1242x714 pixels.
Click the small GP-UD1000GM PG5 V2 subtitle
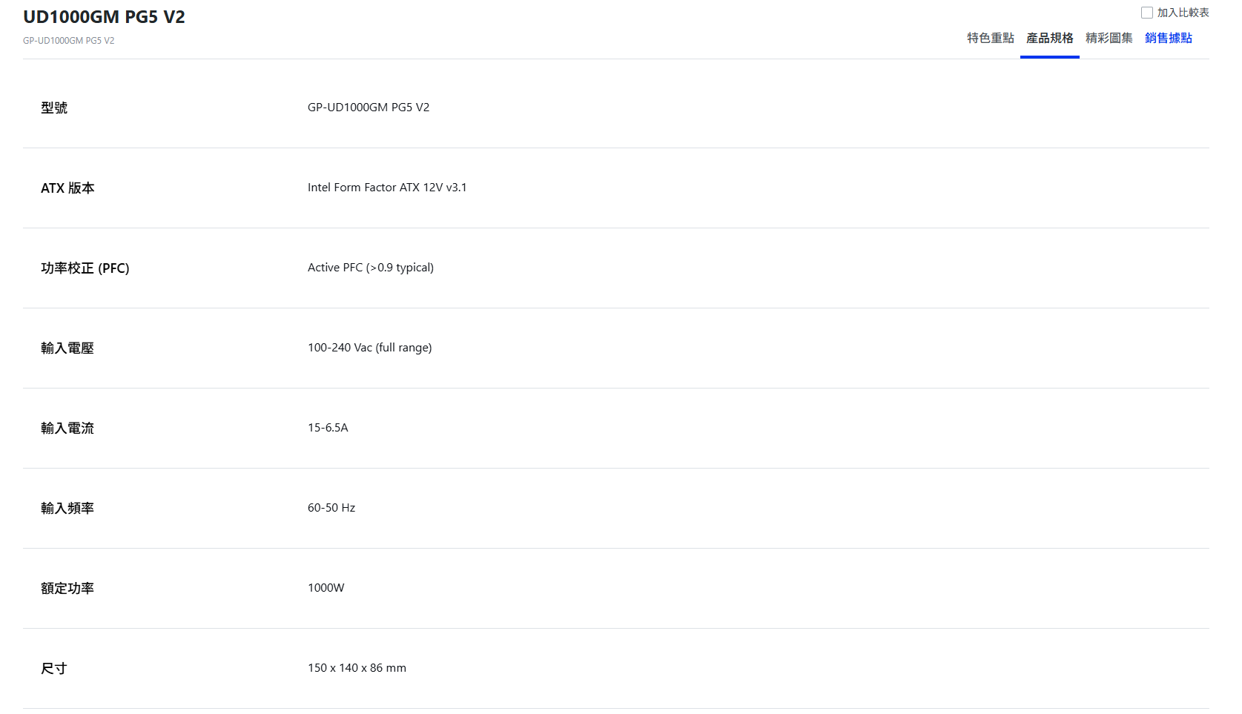point(68,41)
